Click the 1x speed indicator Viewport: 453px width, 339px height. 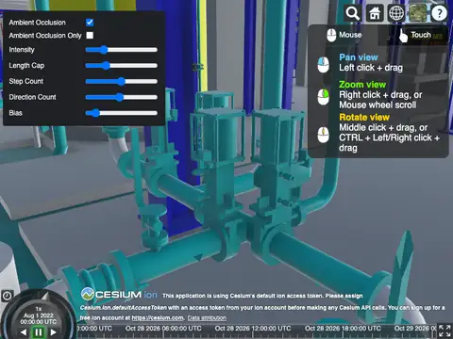tap(39, 309)
